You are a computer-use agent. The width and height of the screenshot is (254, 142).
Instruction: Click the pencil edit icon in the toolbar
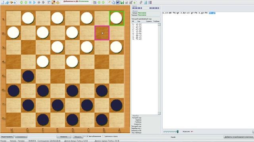(x=109, y=2)
